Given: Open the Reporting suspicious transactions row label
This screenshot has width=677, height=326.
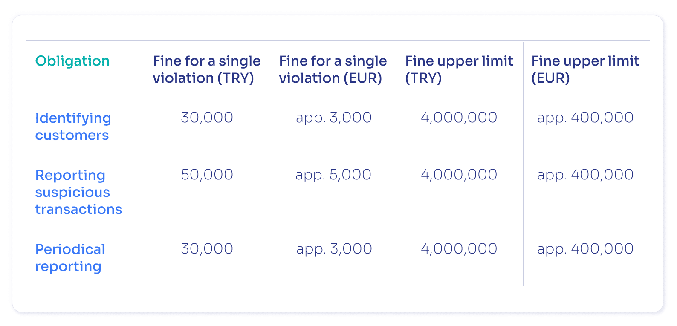Looking at the screenshot, I should click(x=78, y=192).
